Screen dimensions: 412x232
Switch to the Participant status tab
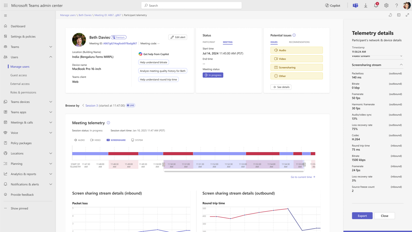point(209,42)
